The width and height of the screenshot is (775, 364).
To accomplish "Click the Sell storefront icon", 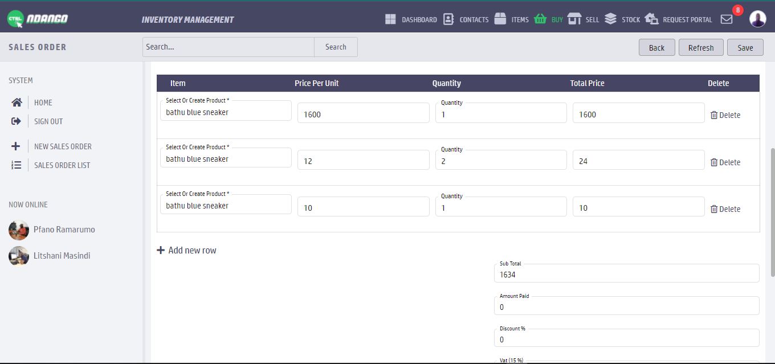I will coord(574,19).
